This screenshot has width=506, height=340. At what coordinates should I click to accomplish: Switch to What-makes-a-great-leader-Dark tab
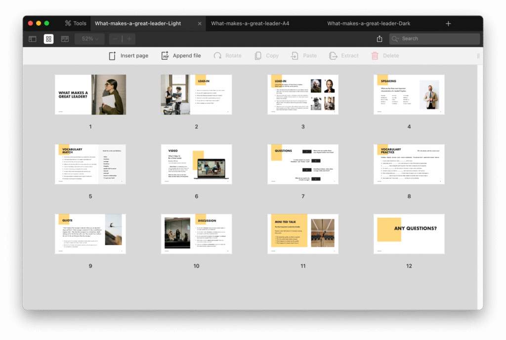click(x=369, y=23)
